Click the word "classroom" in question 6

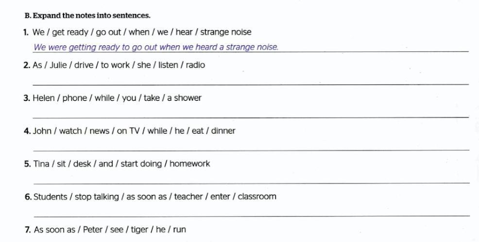(257, 197)
